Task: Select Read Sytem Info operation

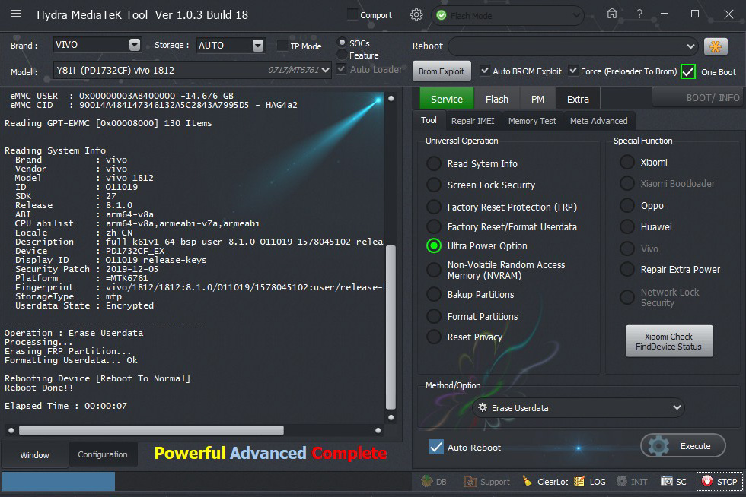Action: point(433,163)
